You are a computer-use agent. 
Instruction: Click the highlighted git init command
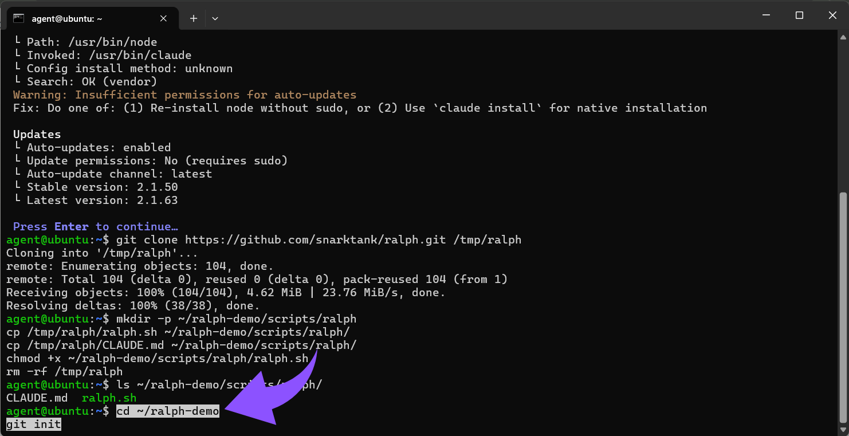pos(33,424)
